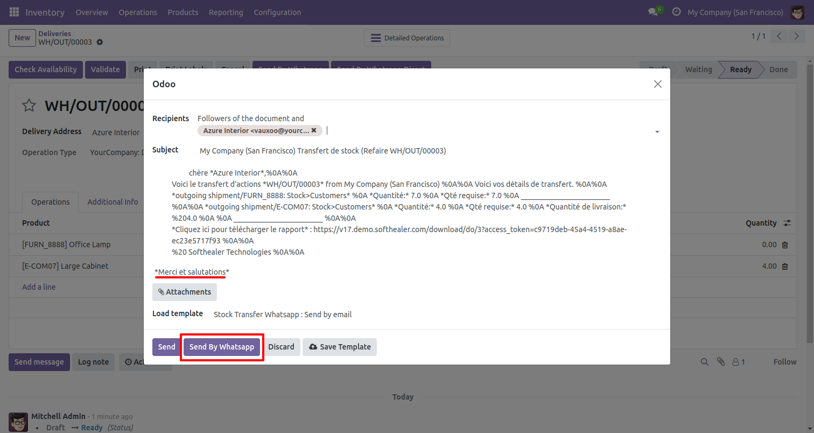Open the apps grid menu icon
Image resolution: width=814 pixels, height=433 pixels.
[x=14, y=12]
